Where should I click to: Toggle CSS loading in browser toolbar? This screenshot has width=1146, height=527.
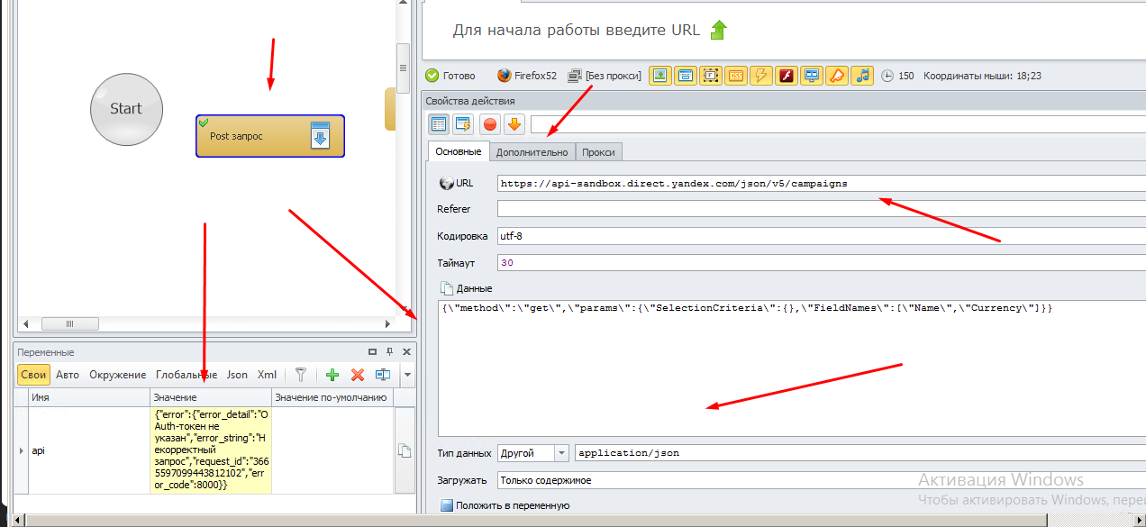[x=736, y=76]
